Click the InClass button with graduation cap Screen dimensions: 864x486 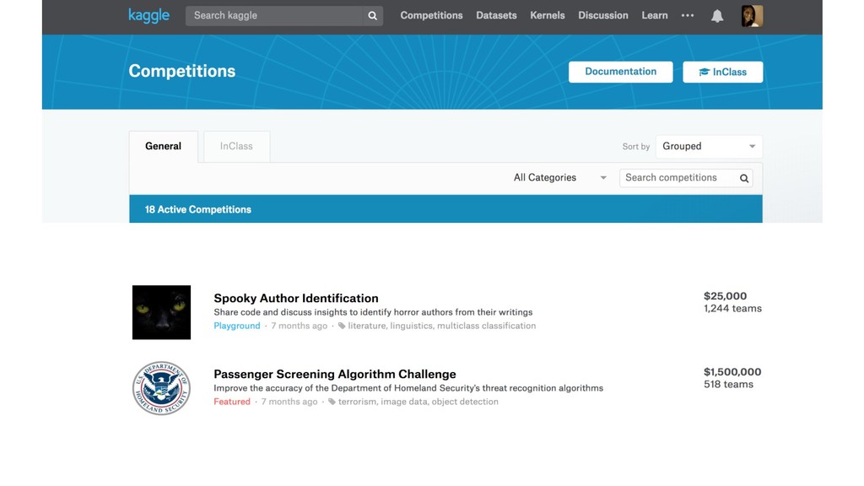tap(723, 73)
